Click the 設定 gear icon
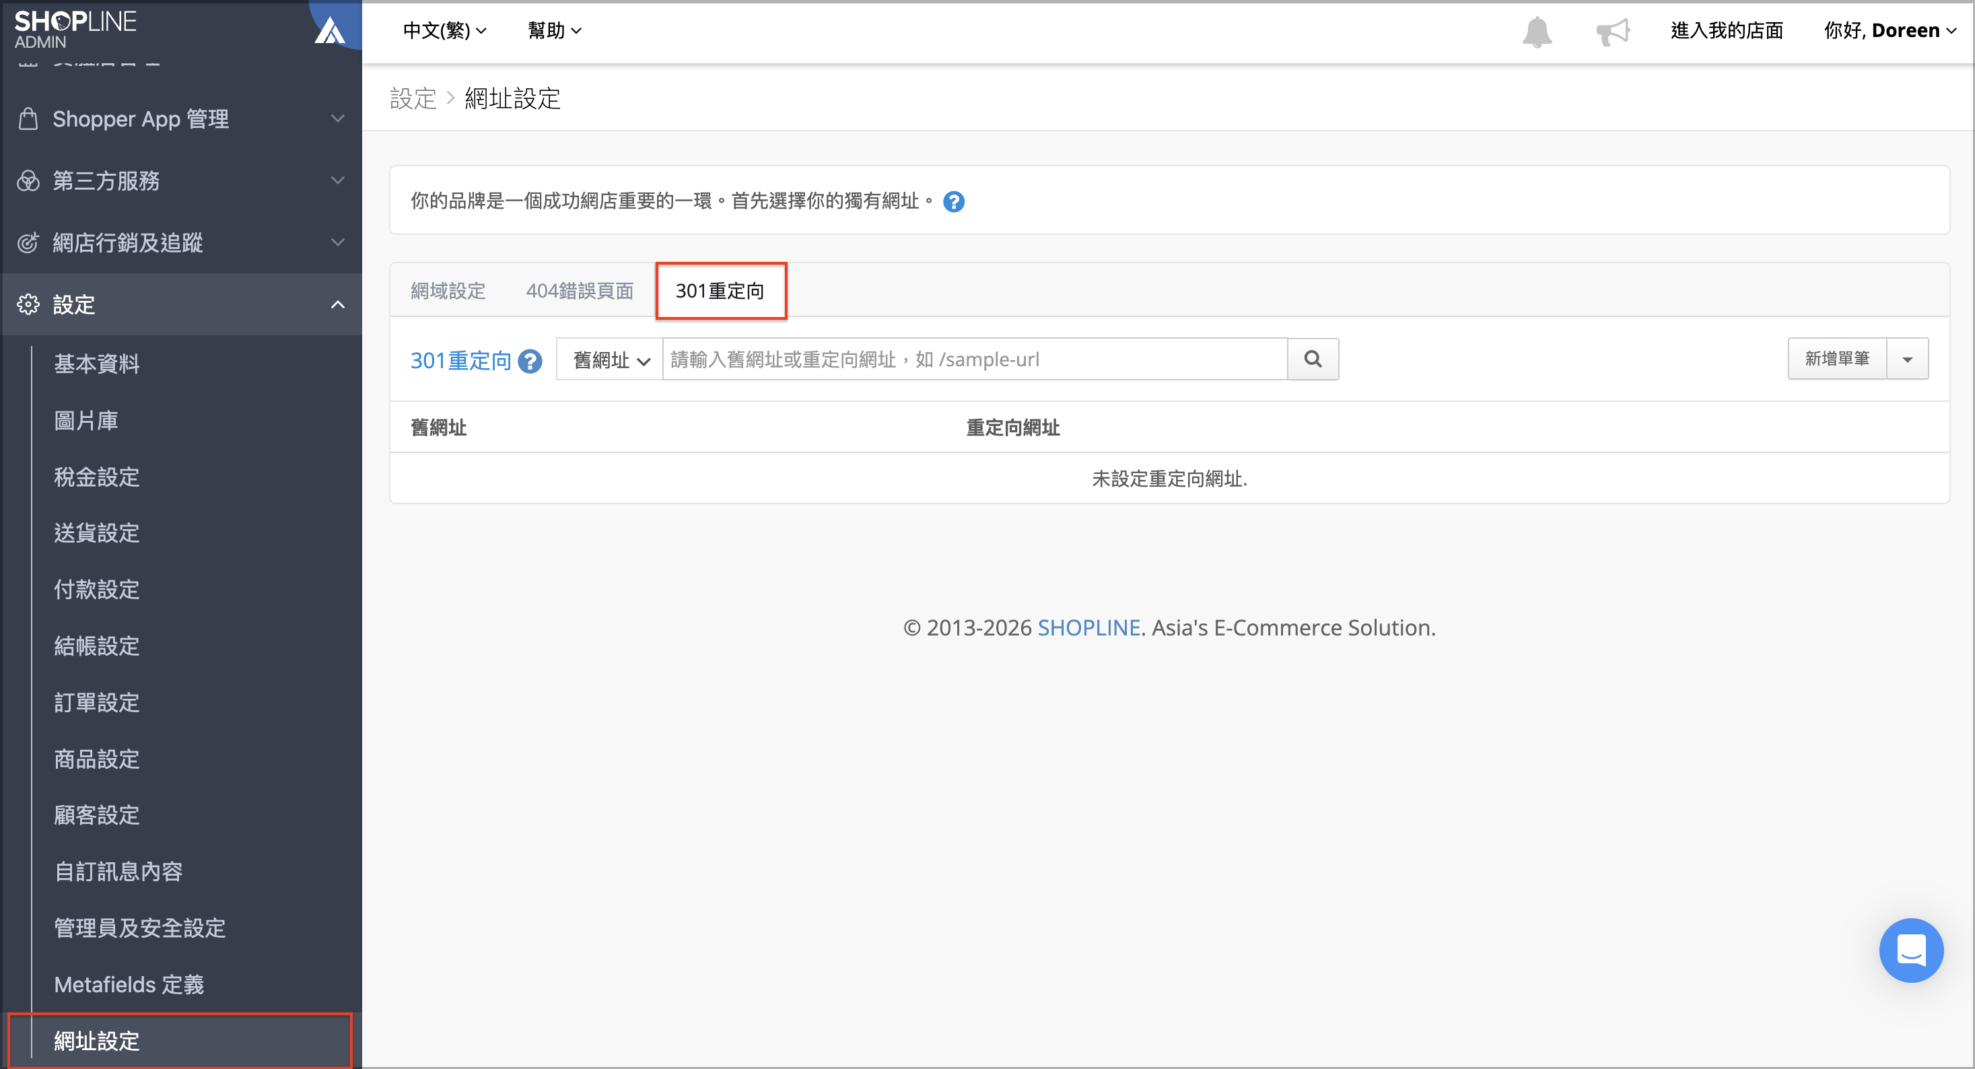This screenshot has width=1975, height=1069. pyautogui.click(x=28, y=304)
